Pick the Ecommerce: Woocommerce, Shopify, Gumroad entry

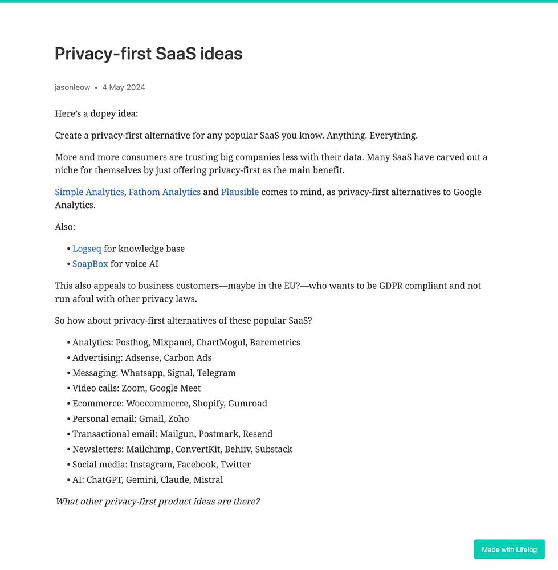[x=169, y=404]
